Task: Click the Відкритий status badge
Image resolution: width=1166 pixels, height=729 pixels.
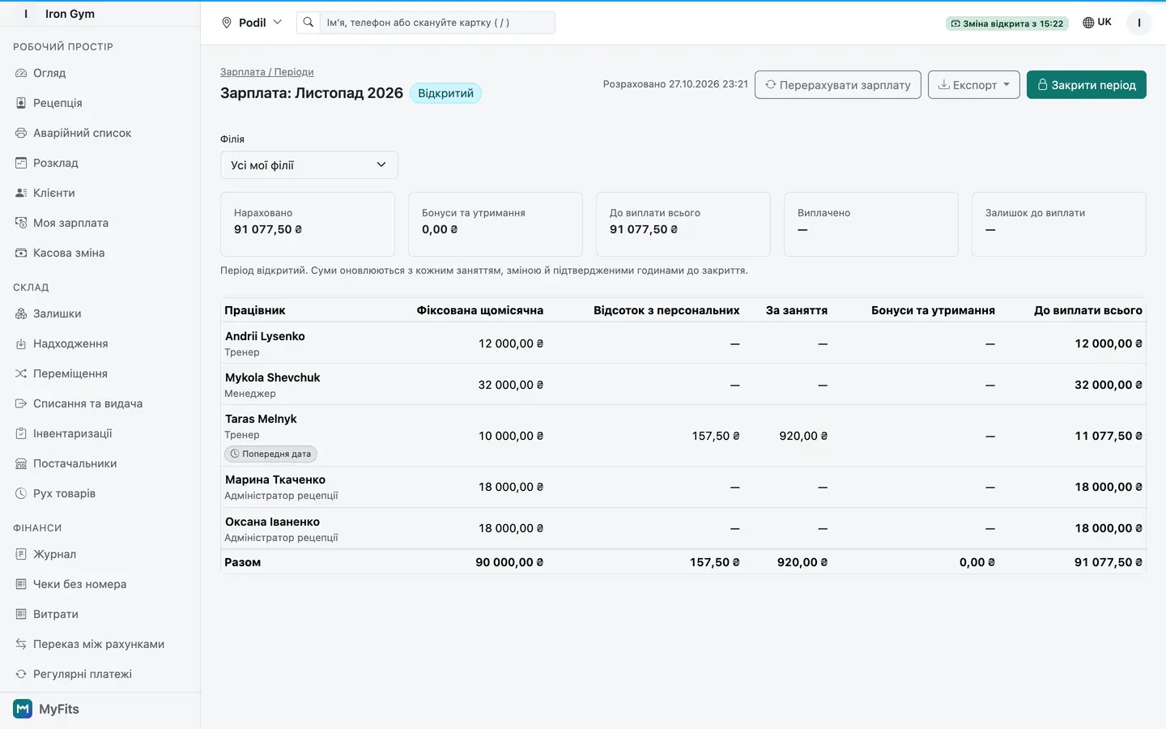Action: coord(445,93)
